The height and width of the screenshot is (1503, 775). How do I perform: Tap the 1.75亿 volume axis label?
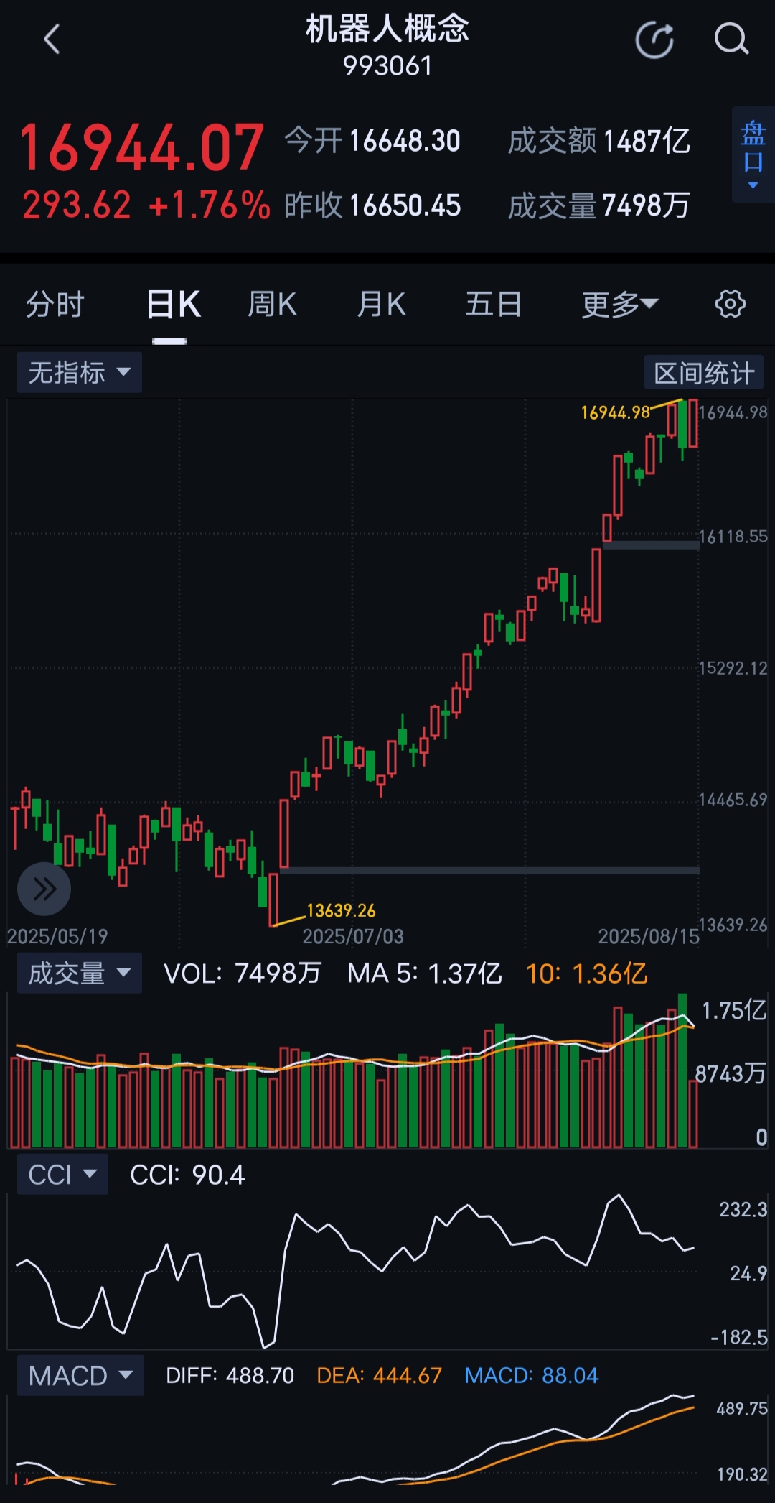coord(734,1010)
